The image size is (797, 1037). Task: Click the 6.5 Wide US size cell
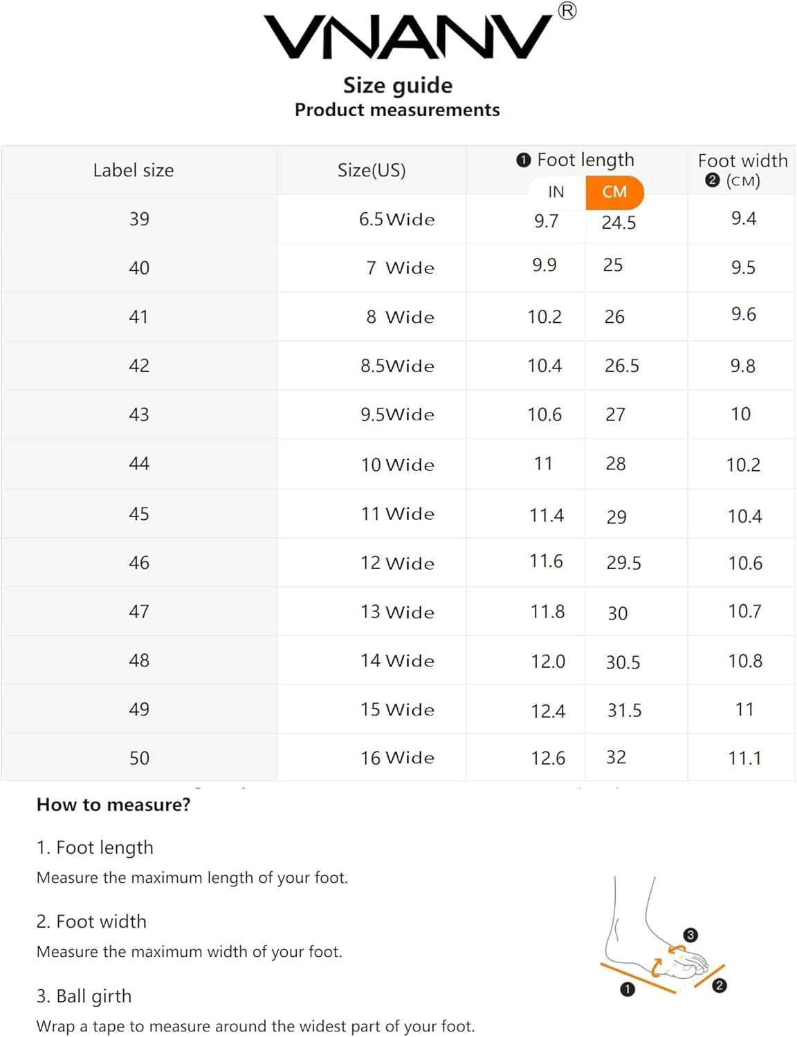[396, 220]
